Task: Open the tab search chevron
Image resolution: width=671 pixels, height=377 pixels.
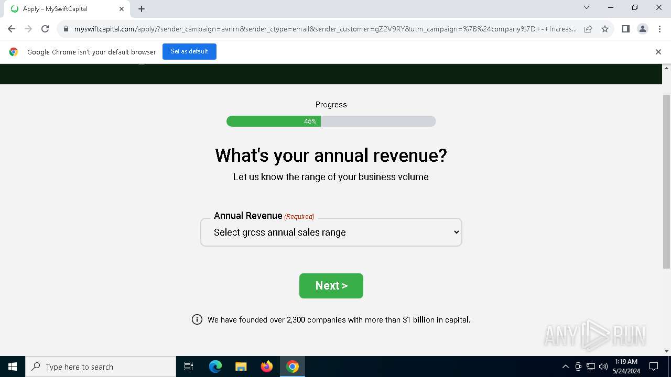Action: 587,8
